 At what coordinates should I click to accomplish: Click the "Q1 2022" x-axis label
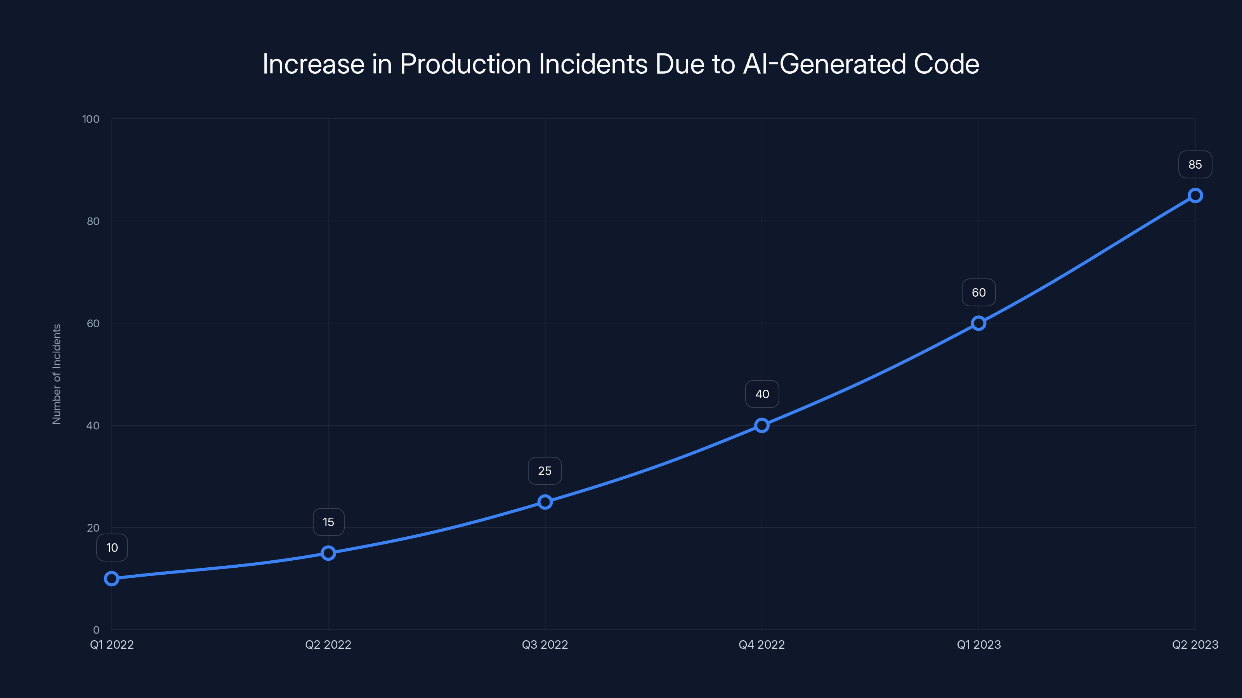coord(112,644)
